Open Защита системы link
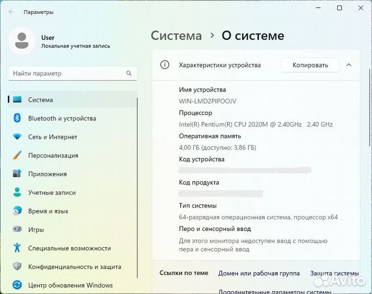 tap(334, 273)
